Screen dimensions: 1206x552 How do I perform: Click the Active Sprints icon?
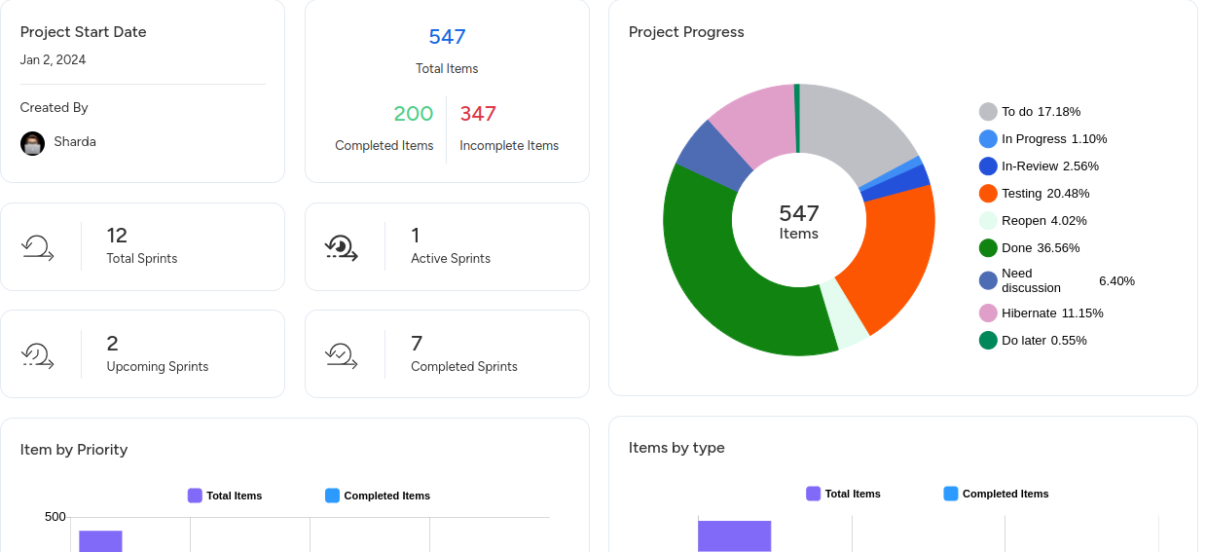click(x=342, y=247)
